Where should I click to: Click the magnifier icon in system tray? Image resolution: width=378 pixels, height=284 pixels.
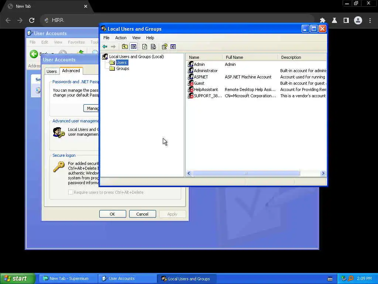(x=351, y=278)
